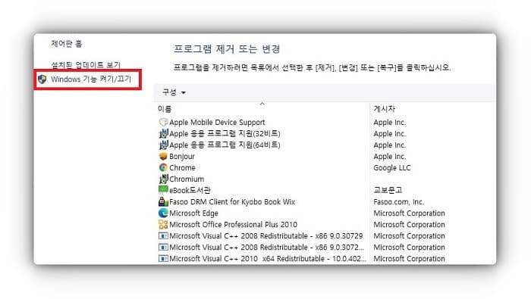
Task: Click icon of Visual C++ 2008 9.0.3072...
Action: pos(163,248)
